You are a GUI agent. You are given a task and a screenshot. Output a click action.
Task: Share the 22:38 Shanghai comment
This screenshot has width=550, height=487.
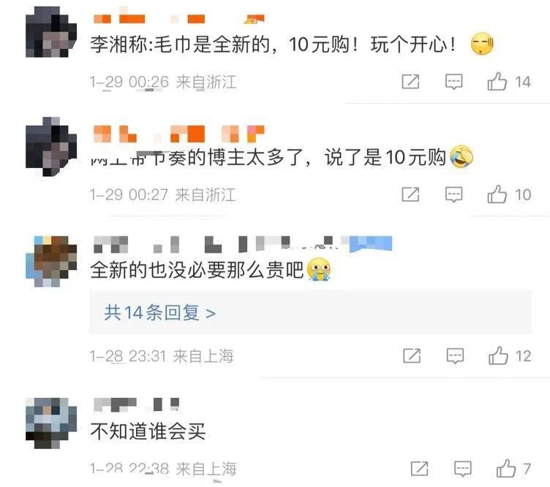click(420, 469)
